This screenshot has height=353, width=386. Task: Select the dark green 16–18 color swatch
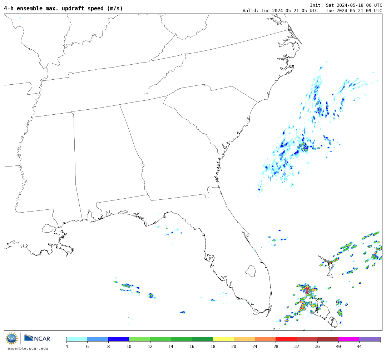[202, 339]
